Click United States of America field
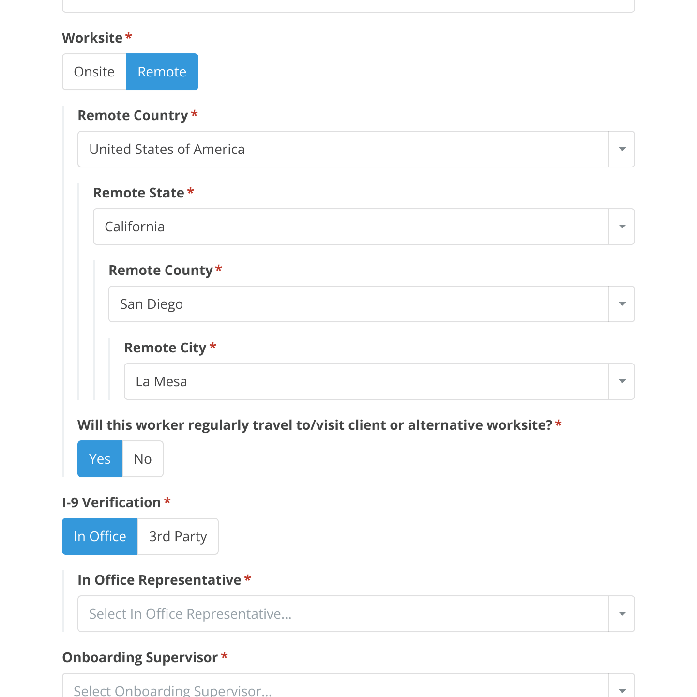The height and width of the screenshot is (697, 697). pyautogui.click(x=343, y=149)
